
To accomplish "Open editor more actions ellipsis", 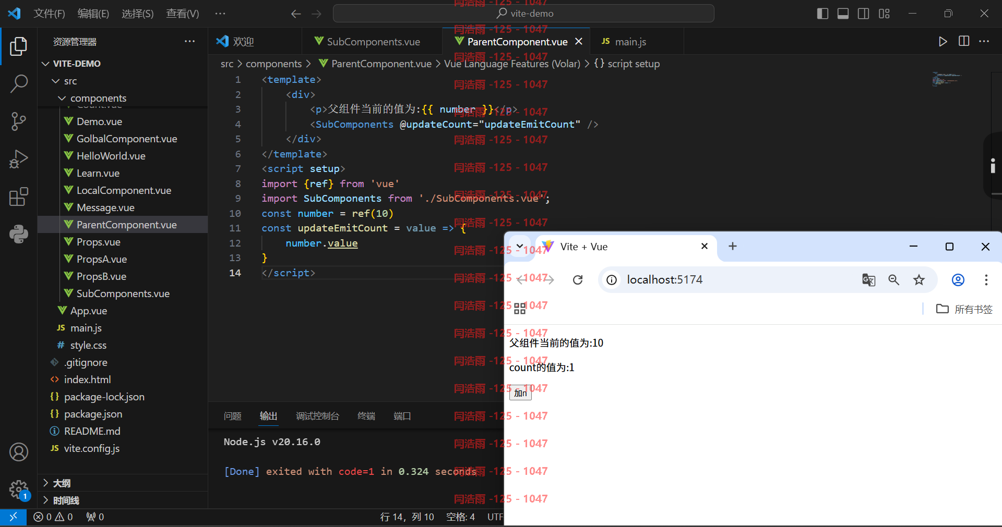I will pyautogui.click(x=984, y=41).
